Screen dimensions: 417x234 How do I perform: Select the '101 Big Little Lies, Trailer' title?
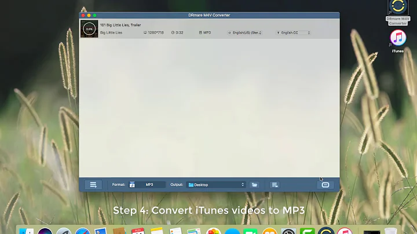[x=120, y=25]
